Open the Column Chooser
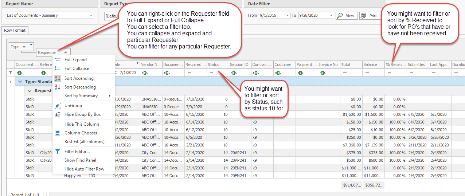465x196 pixels. point(81,133)
